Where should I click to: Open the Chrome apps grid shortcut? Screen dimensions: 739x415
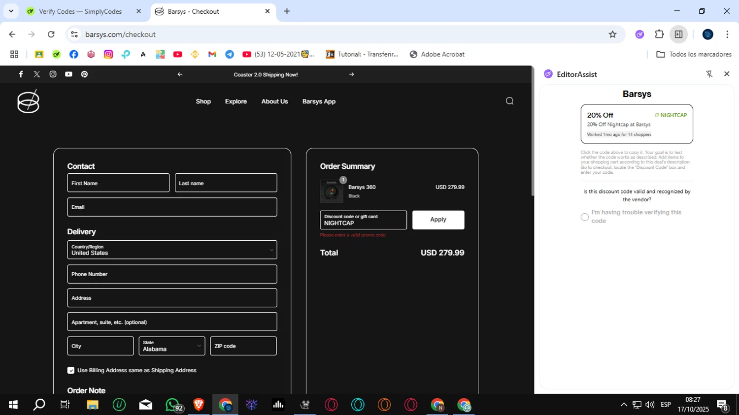coord(14,54)
